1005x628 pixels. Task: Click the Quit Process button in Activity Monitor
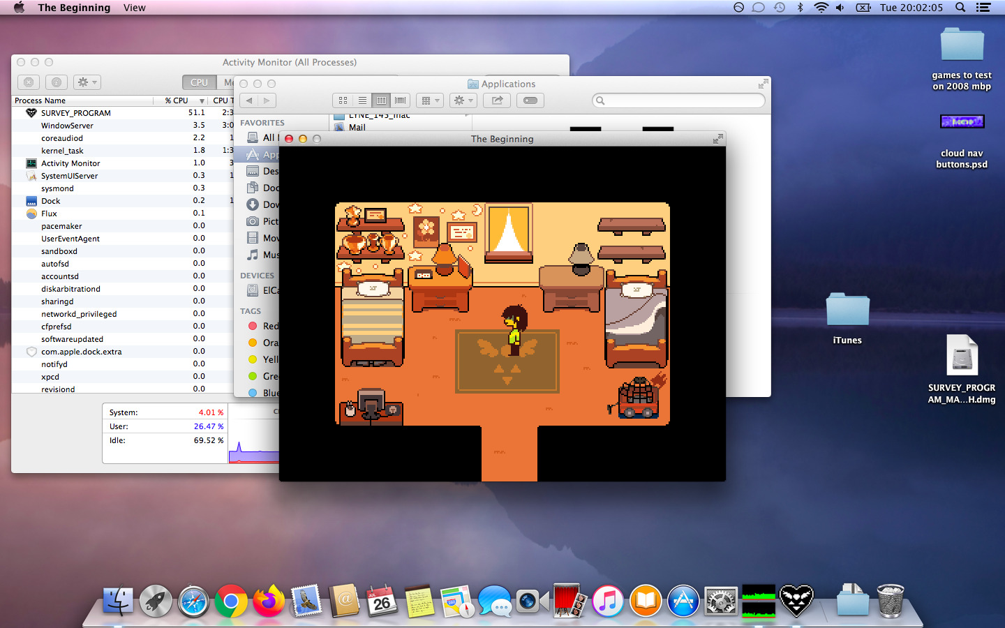coord(28,82)
